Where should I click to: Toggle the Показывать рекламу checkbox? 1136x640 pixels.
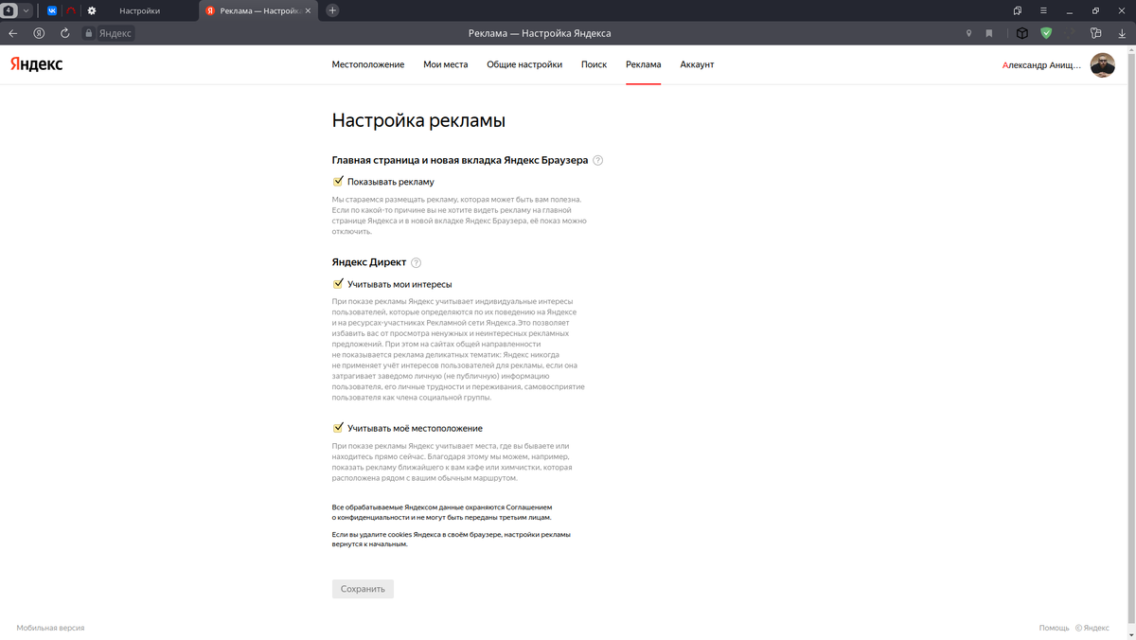pyautogui.click(x=338, y=181)
